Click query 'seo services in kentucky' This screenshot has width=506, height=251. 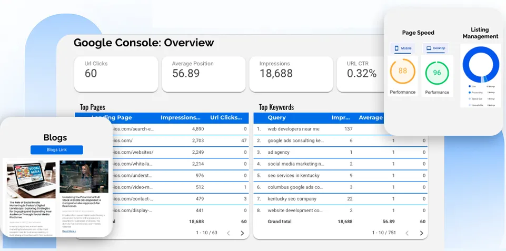pyautogui.click(x=293, y=176)
